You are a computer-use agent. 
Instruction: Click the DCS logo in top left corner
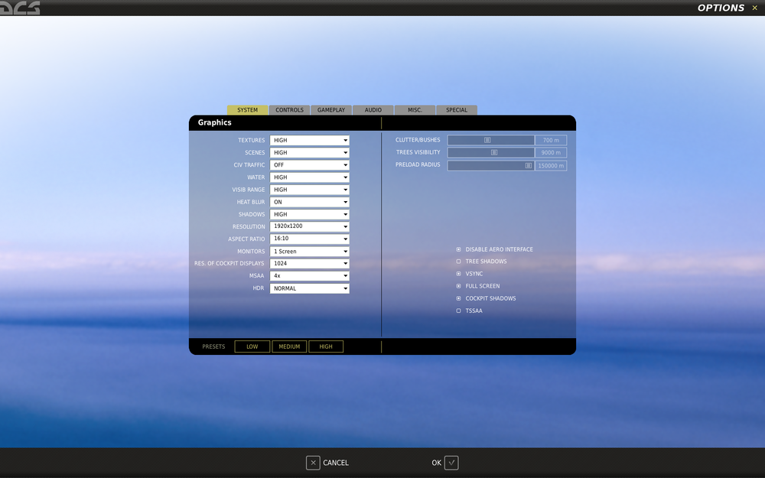click(x=19, y=8)
